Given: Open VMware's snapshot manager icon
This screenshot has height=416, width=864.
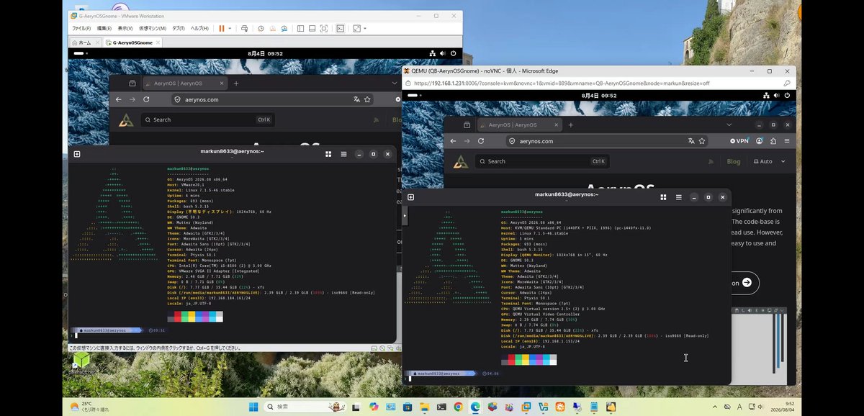Looking at the screenshot, I should (284, 28).
